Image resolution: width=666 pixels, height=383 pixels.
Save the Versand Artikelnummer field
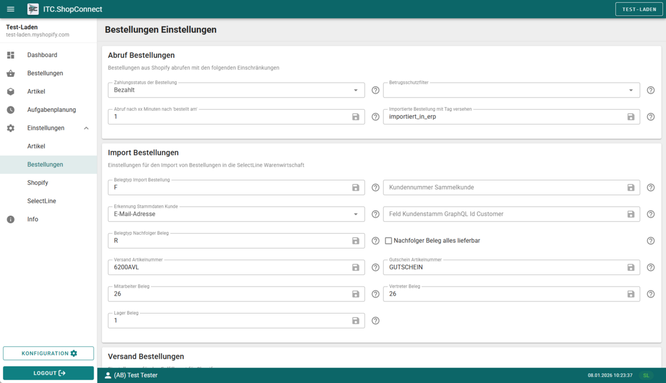355,268
